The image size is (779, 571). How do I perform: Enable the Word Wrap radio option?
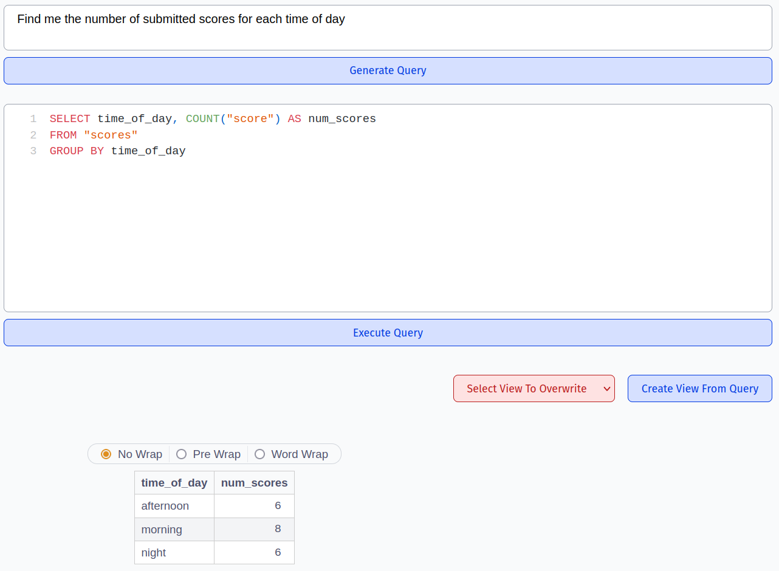[x=260, y=454]
